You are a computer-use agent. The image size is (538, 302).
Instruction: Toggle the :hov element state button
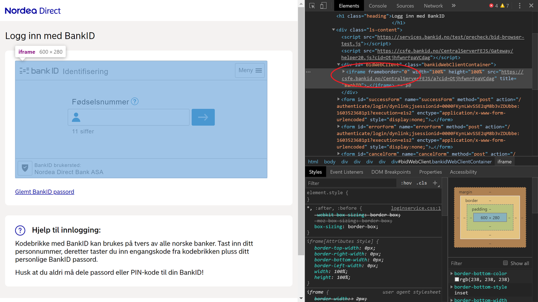click(x=406, y=183)
